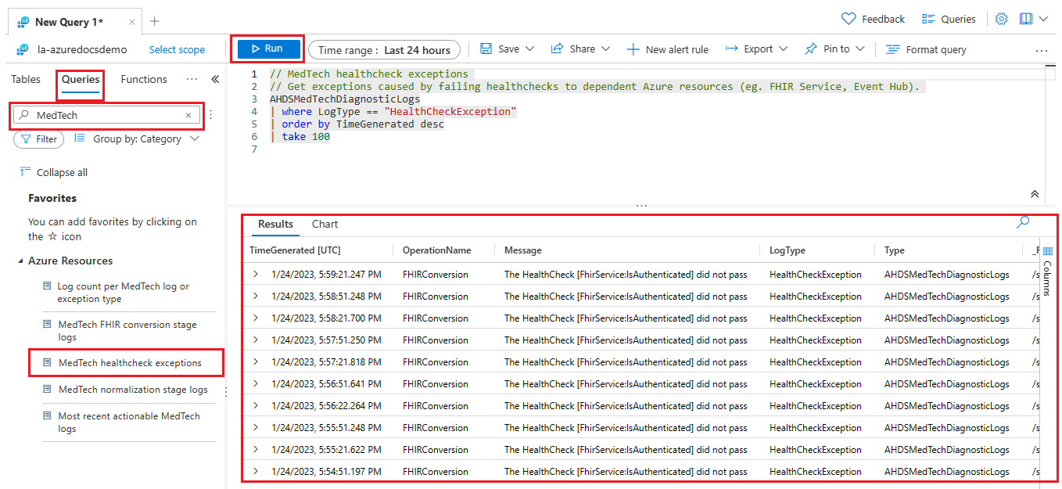Expand the Save dropdown arrow
Screen dimensions: 1062x489
(x=530, y=49)
